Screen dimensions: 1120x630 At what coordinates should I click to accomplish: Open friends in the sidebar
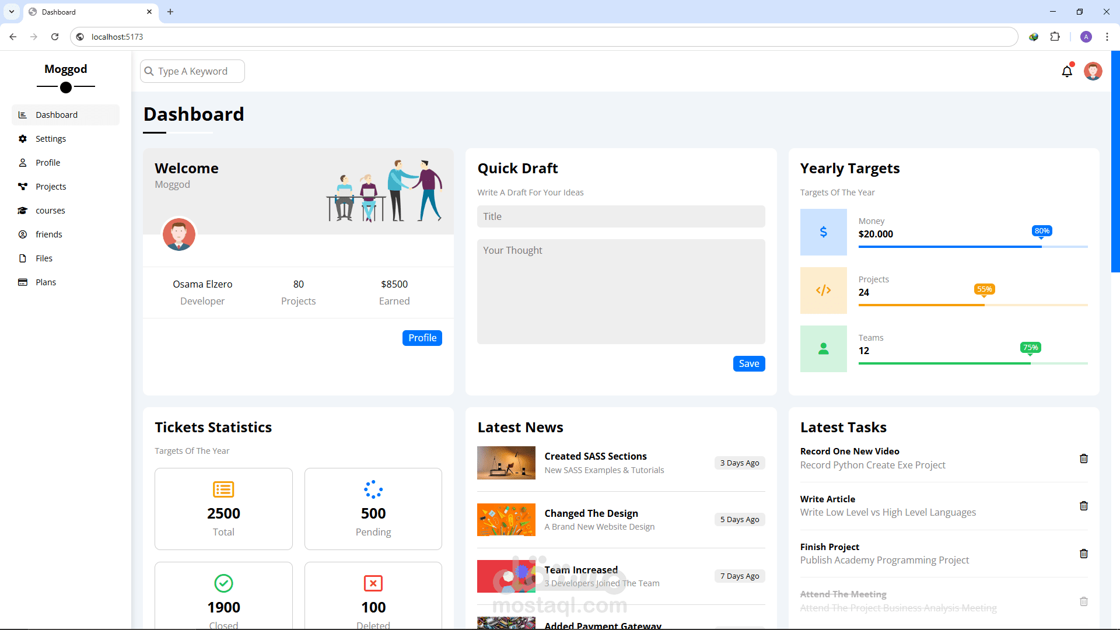(x=65, y=235)
